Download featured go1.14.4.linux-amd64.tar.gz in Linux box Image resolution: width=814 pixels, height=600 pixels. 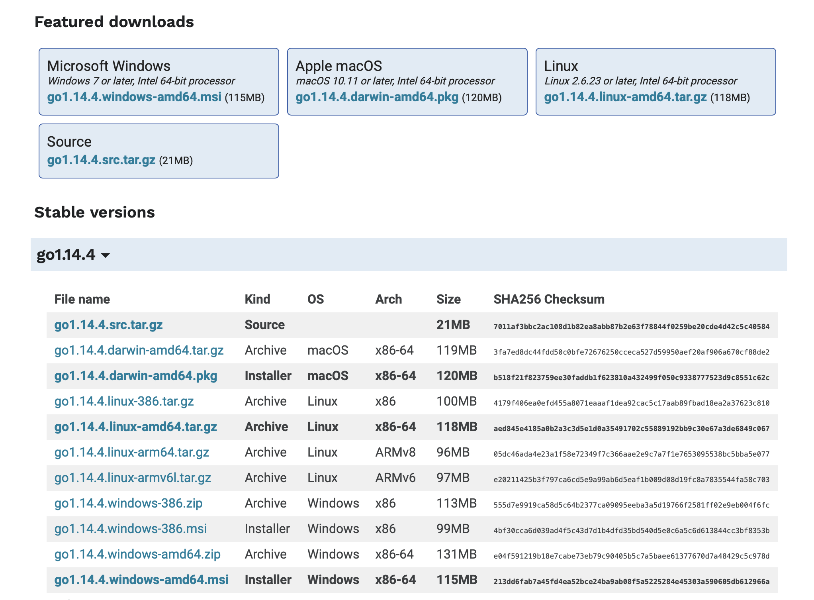[625, 97]
